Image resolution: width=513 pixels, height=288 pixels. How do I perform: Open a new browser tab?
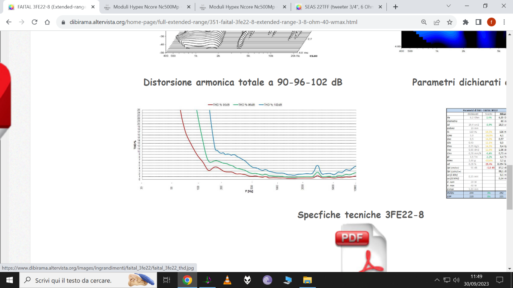click(x=396, y=7)
